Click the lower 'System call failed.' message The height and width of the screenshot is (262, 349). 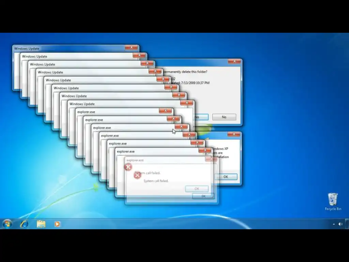coord(156,181)
